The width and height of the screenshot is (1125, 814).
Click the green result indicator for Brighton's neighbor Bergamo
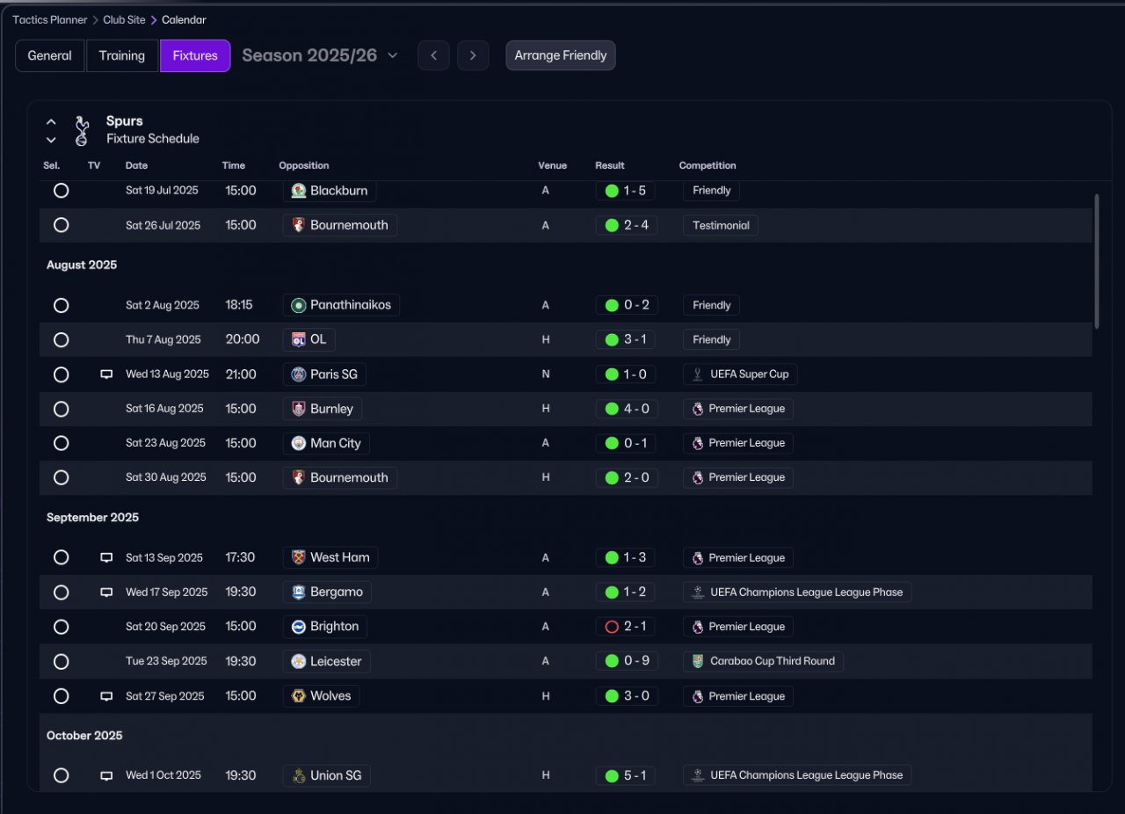[612, 592]
